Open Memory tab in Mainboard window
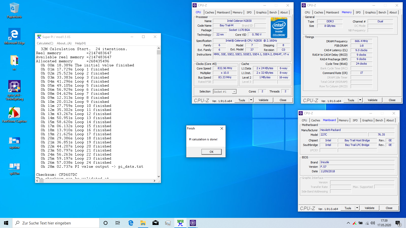 [344, 120]
